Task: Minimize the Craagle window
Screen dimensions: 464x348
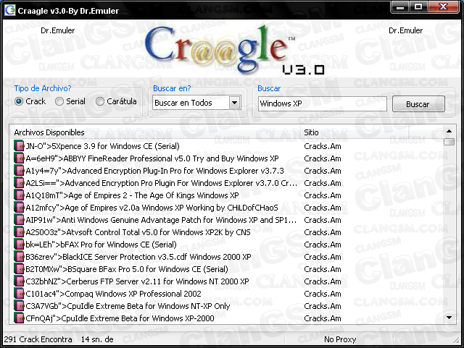Action: coord(400,7)
